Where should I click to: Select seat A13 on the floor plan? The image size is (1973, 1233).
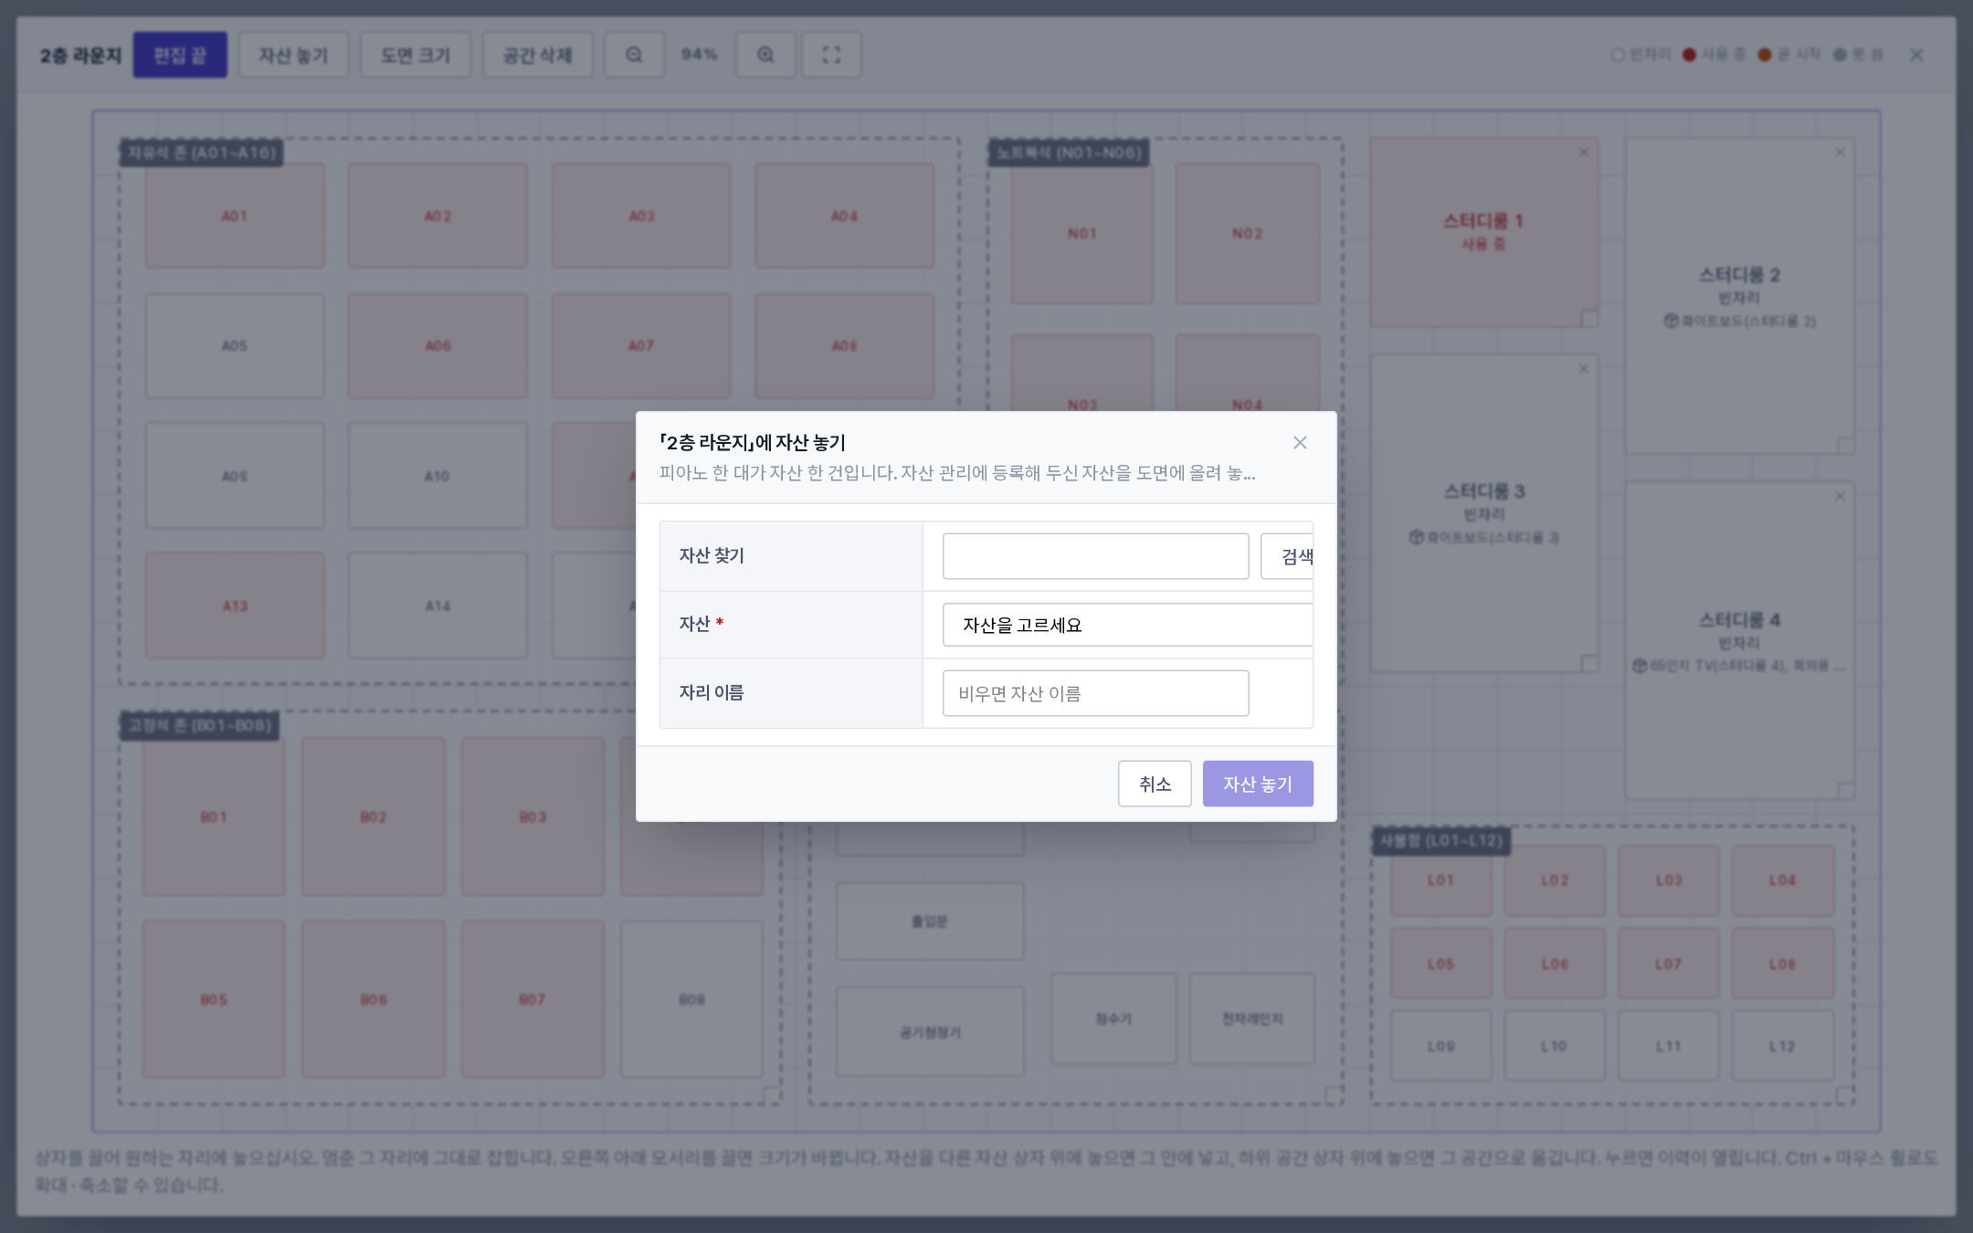click(235, 606)
